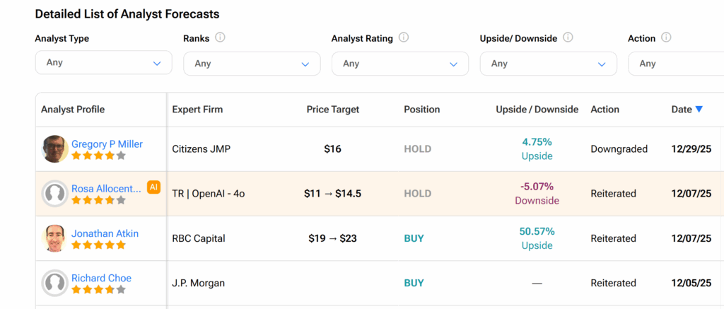Open Jonathan Atkin's analyst profile link
Viewport: 724px width, 309px height.
[x=105, y=233]
